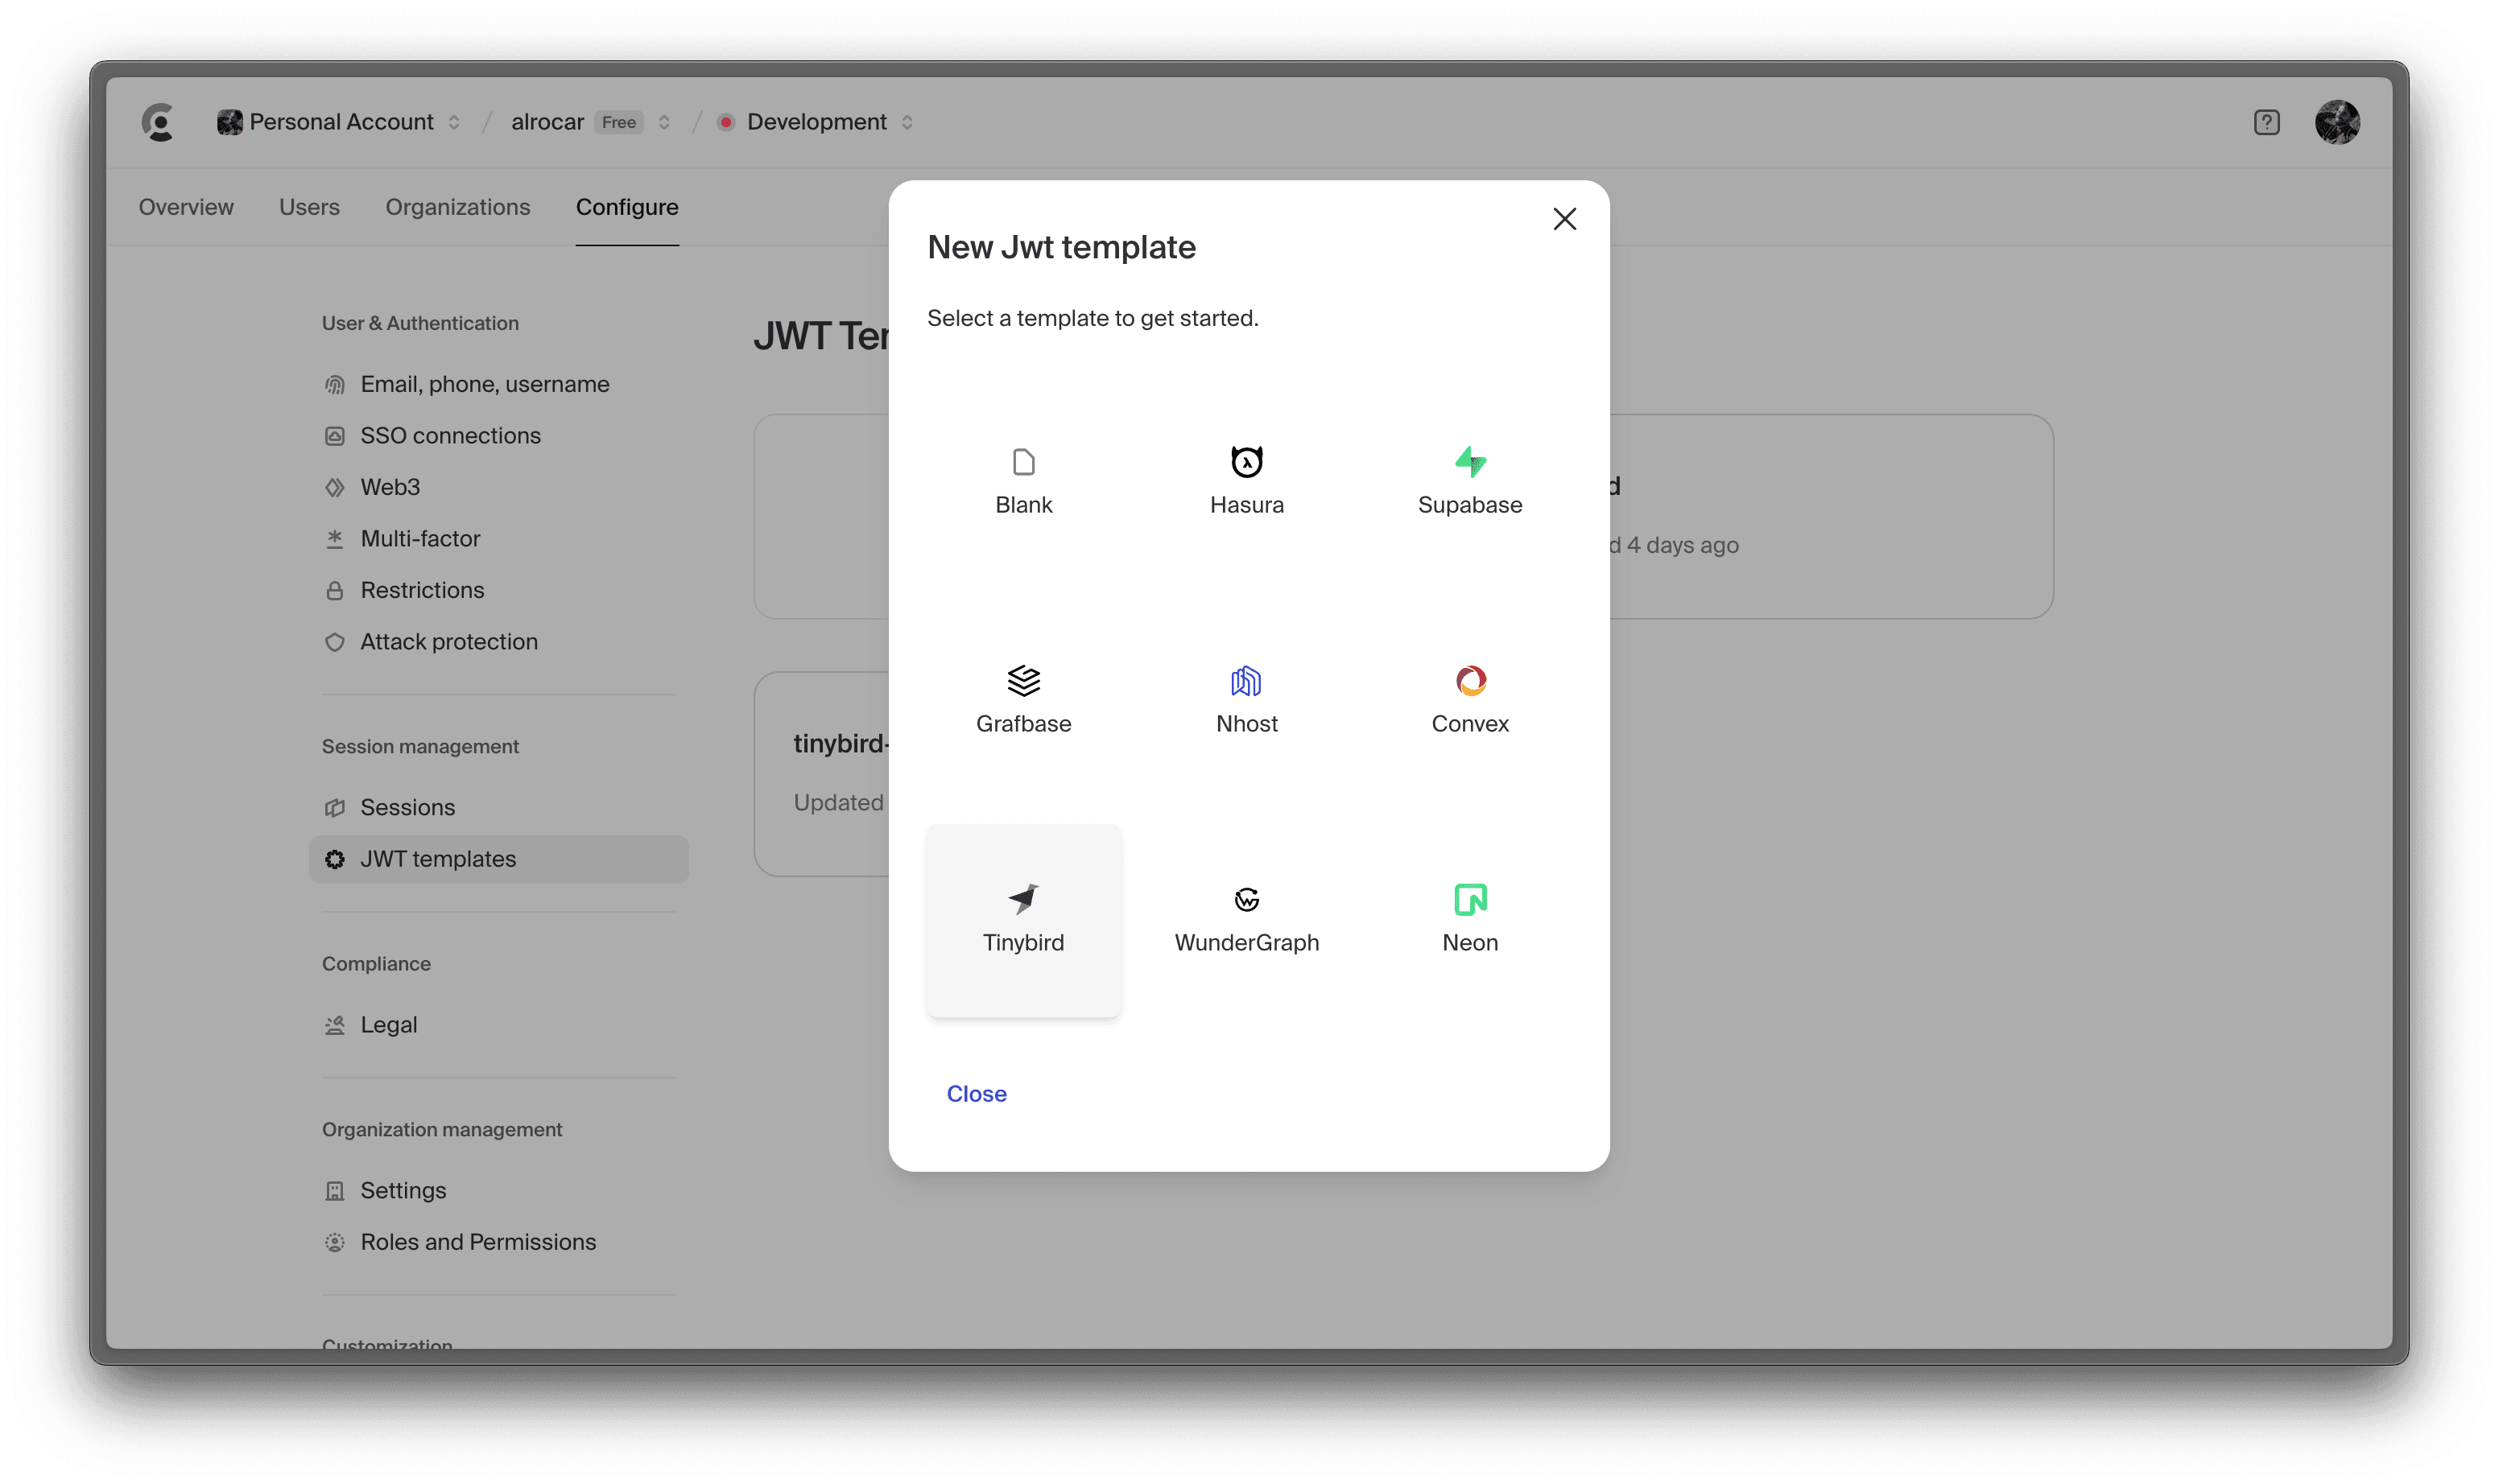Open the user avatar menu

tap(2337, 122)
